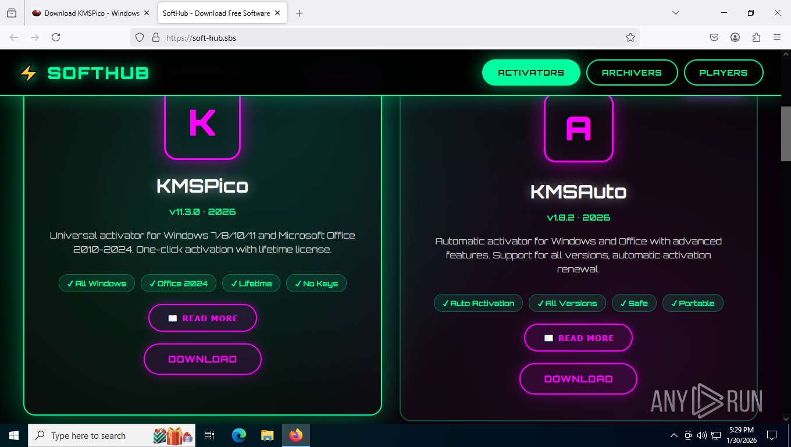The image size is (791, 447).
Task: Click the KMSAuto A icon tile
Action: pos(578,128)
